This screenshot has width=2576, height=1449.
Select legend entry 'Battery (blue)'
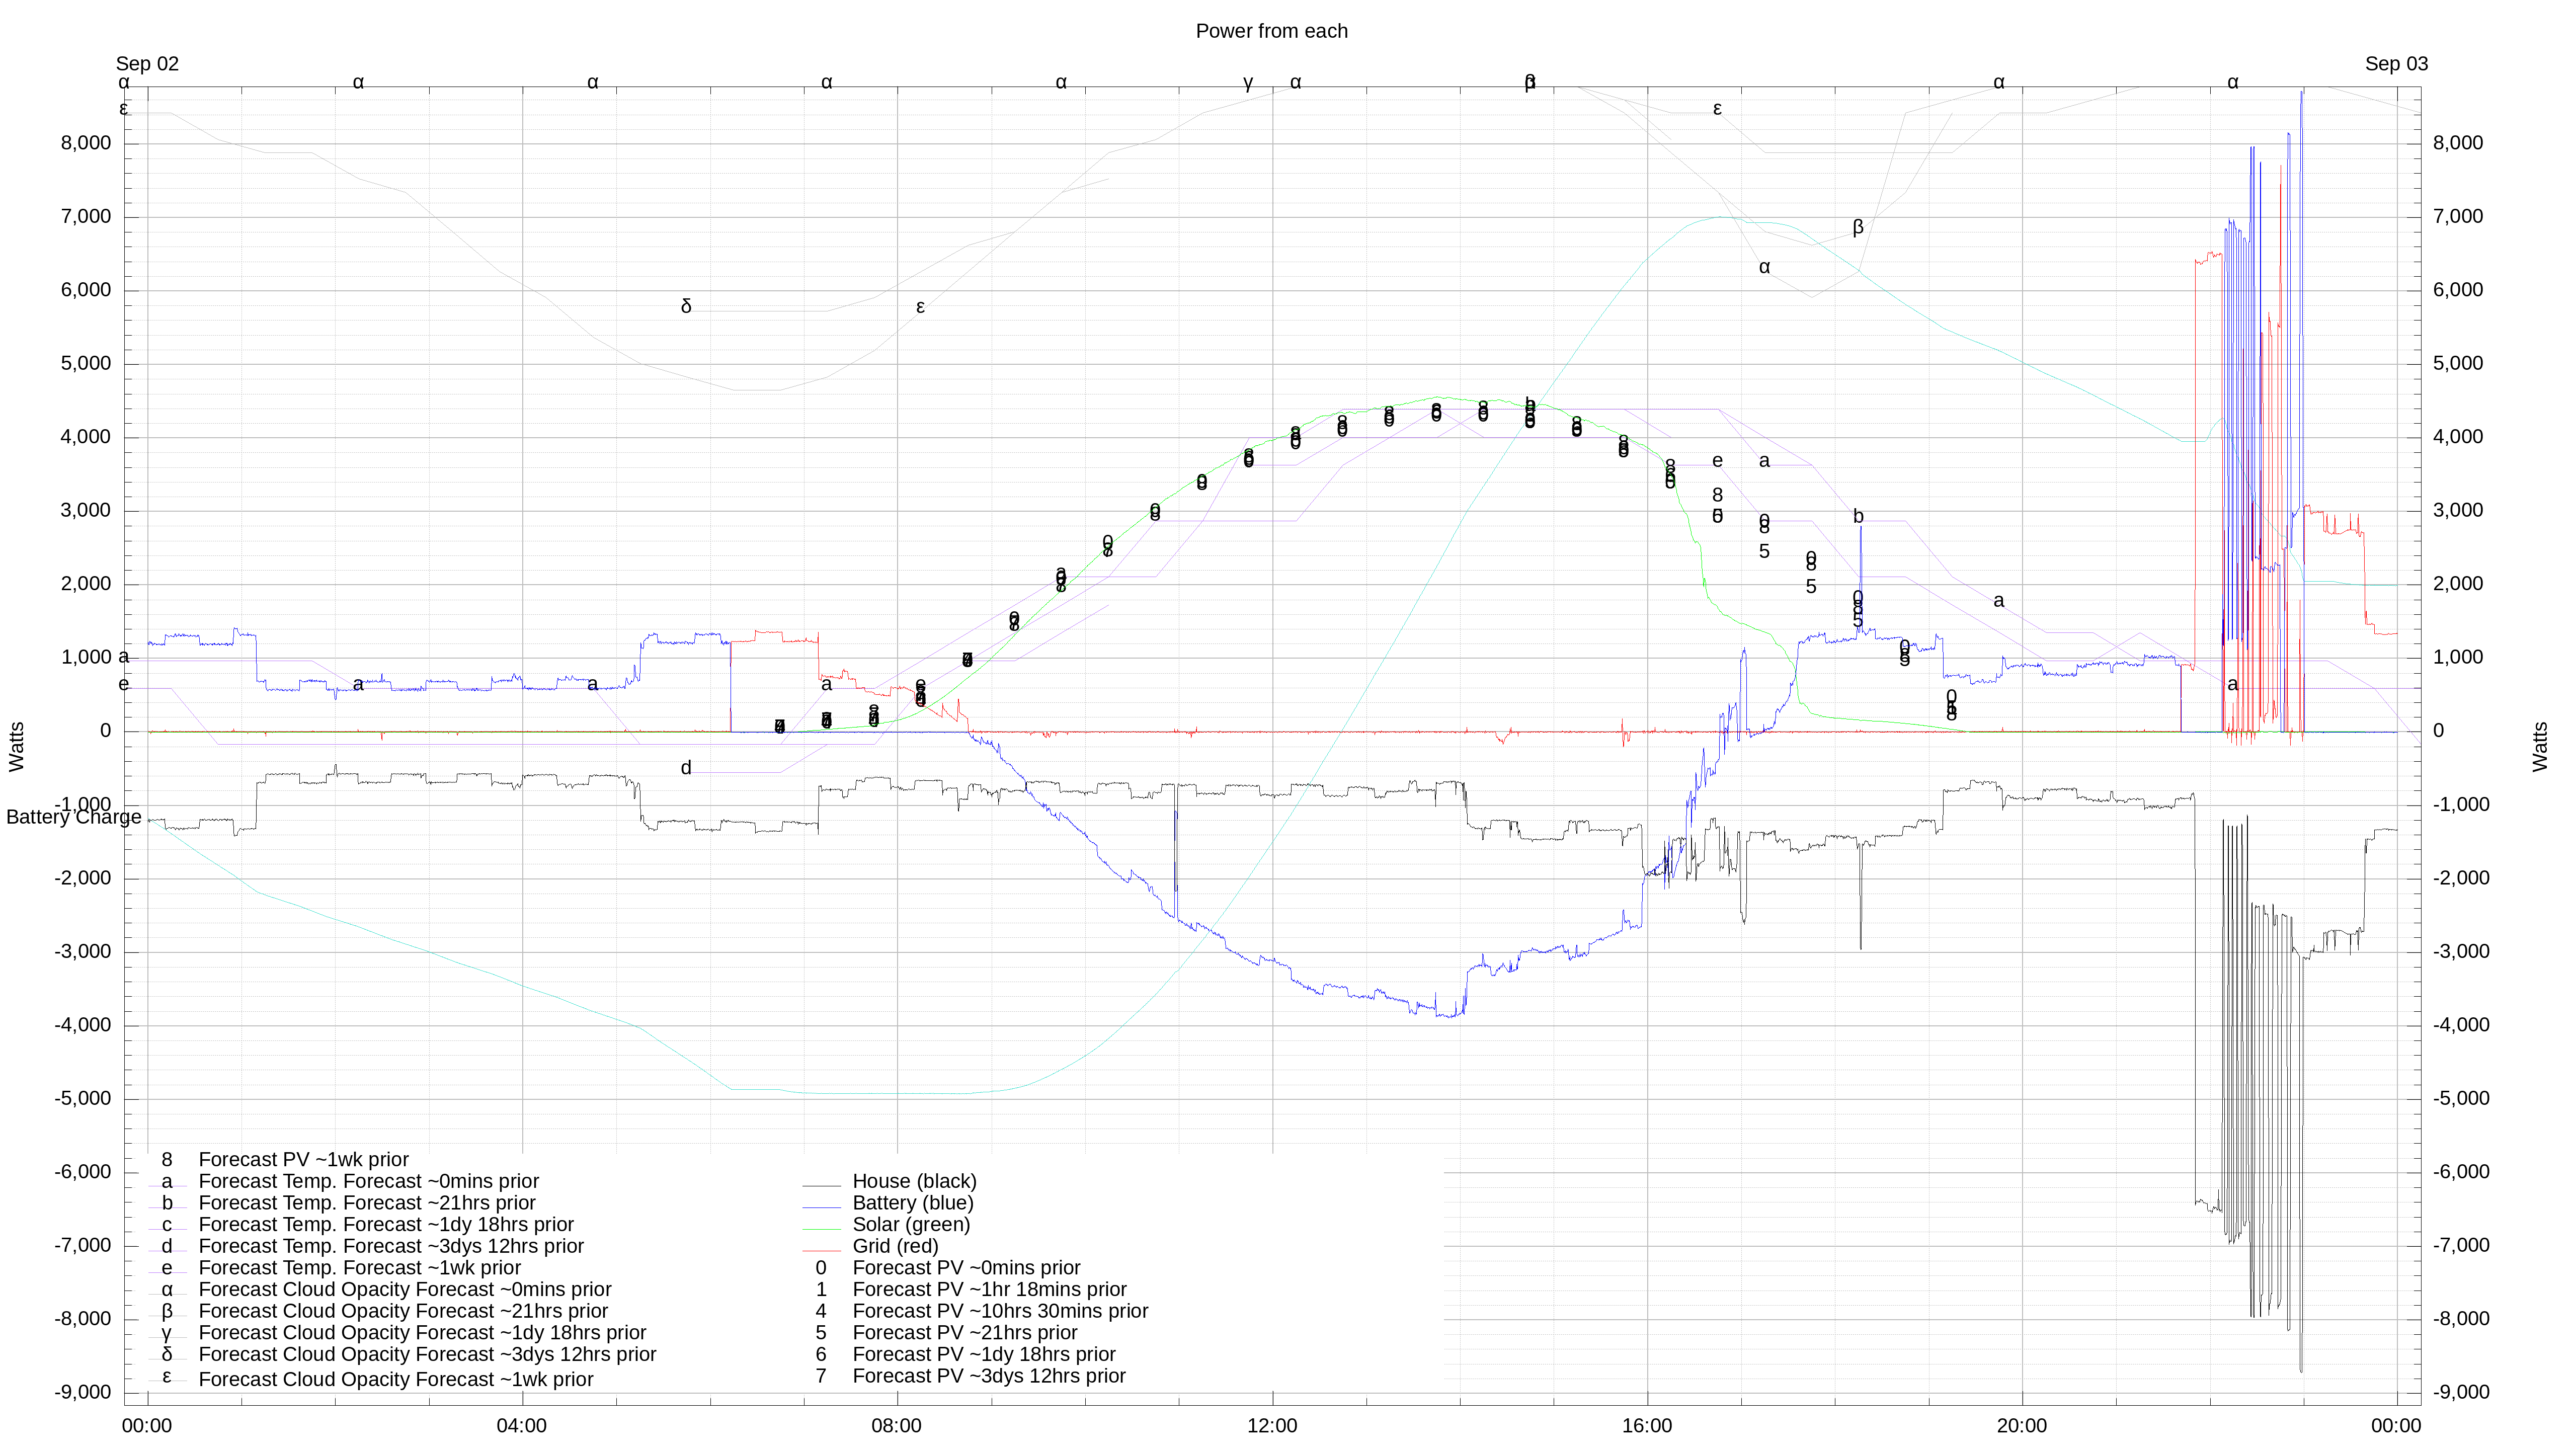pos(912,1203)
